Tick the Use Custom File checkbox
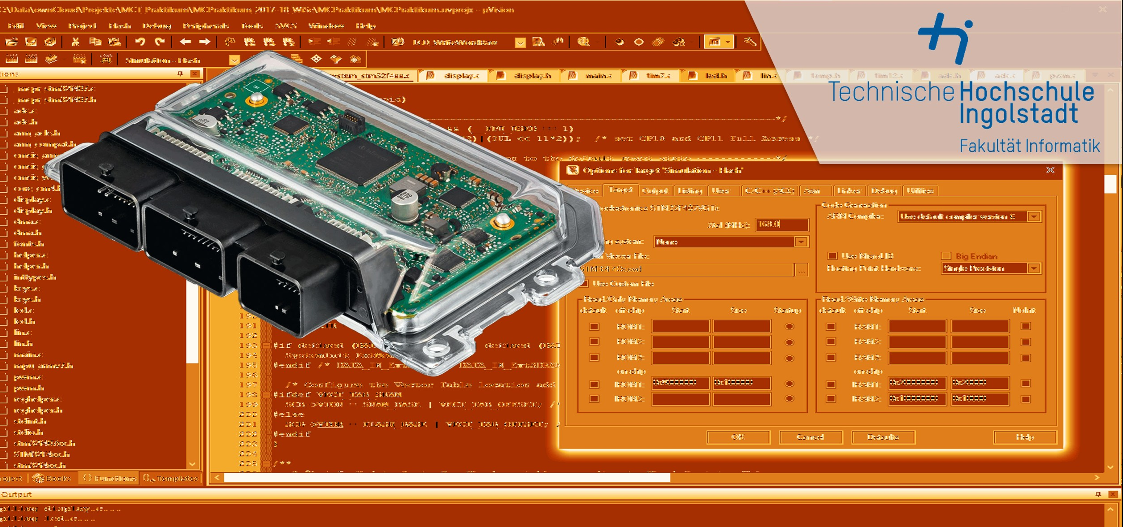The image size is (1123, 527). [584, 284]
